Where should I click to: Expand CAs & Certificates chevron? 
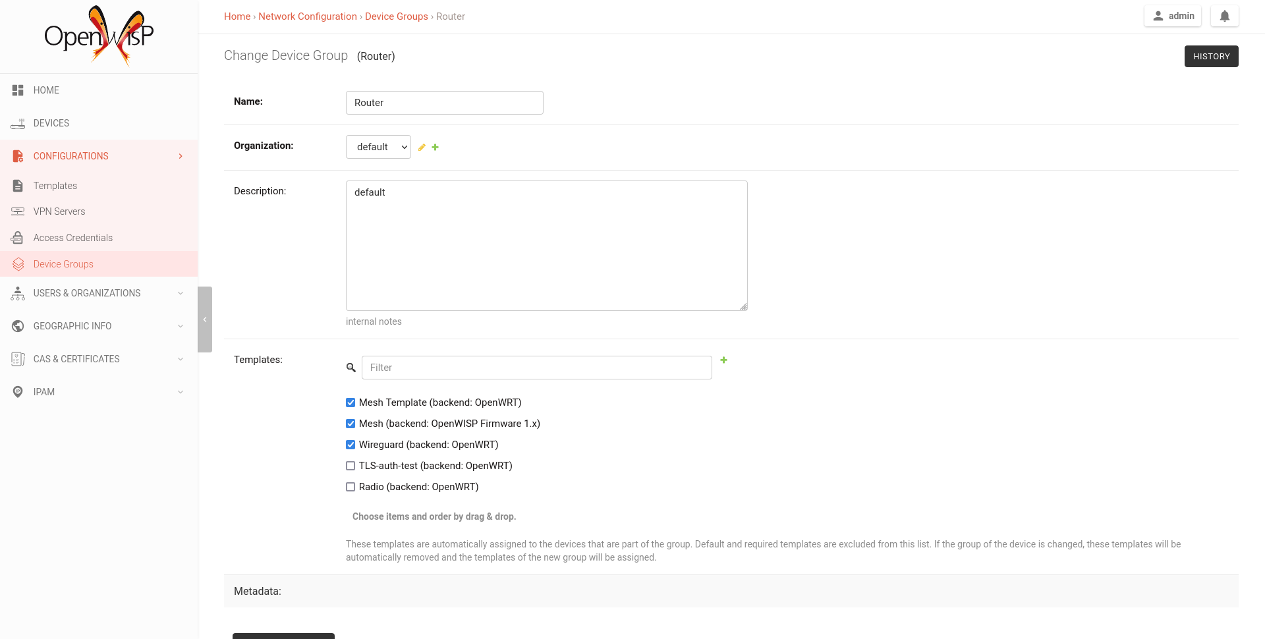[x=181, y=359]
